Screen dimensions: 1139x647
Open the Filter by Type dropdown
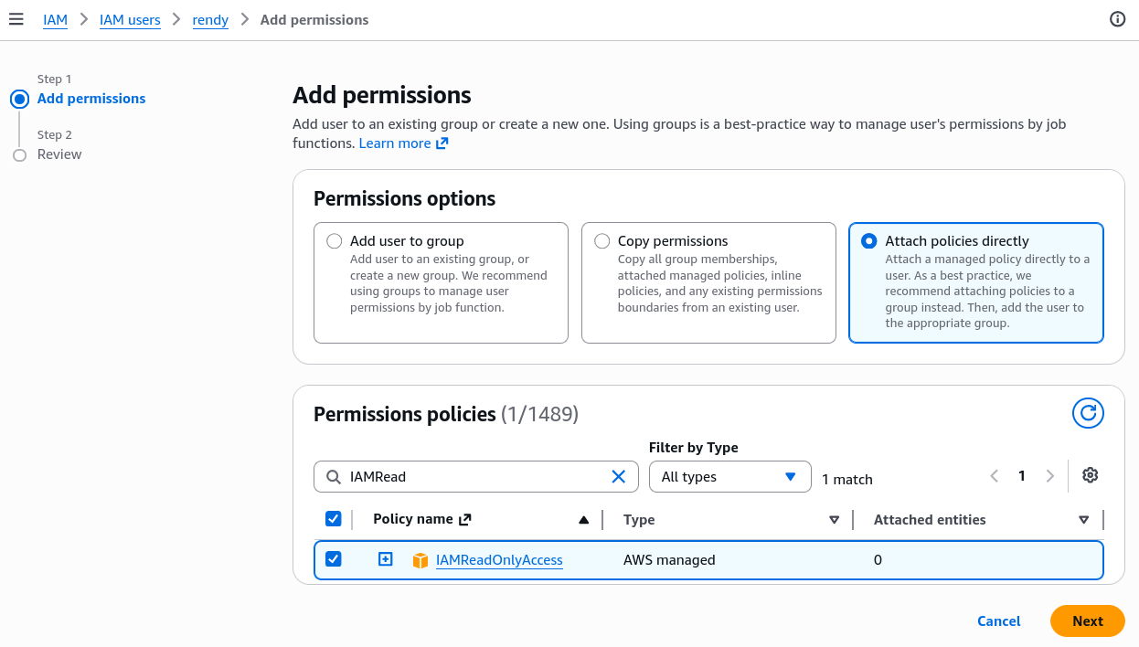coord(730,476)
